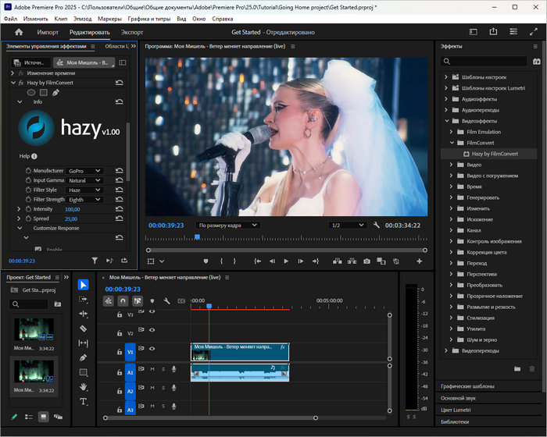Image resolution: width=547 pixels, height=437 pixels.
Task: Toggle V1 track lock
Action: pos(120,352)
